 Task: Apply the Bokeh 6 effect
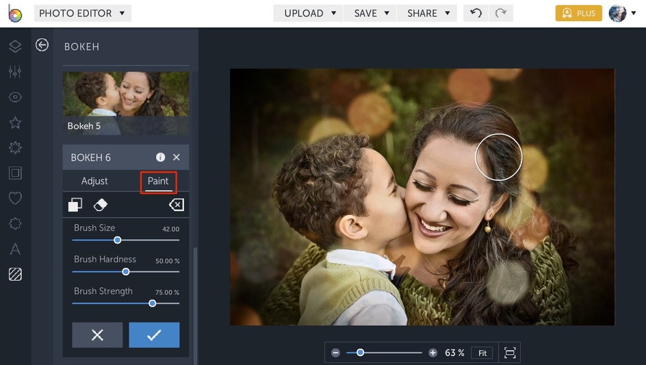pos(154,335)
